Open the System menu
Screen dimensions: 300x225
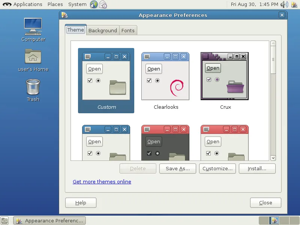point(77,4)
